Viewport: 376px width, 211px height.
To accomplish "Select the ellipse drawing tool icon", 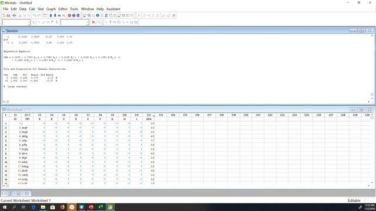I will [119, 22].
